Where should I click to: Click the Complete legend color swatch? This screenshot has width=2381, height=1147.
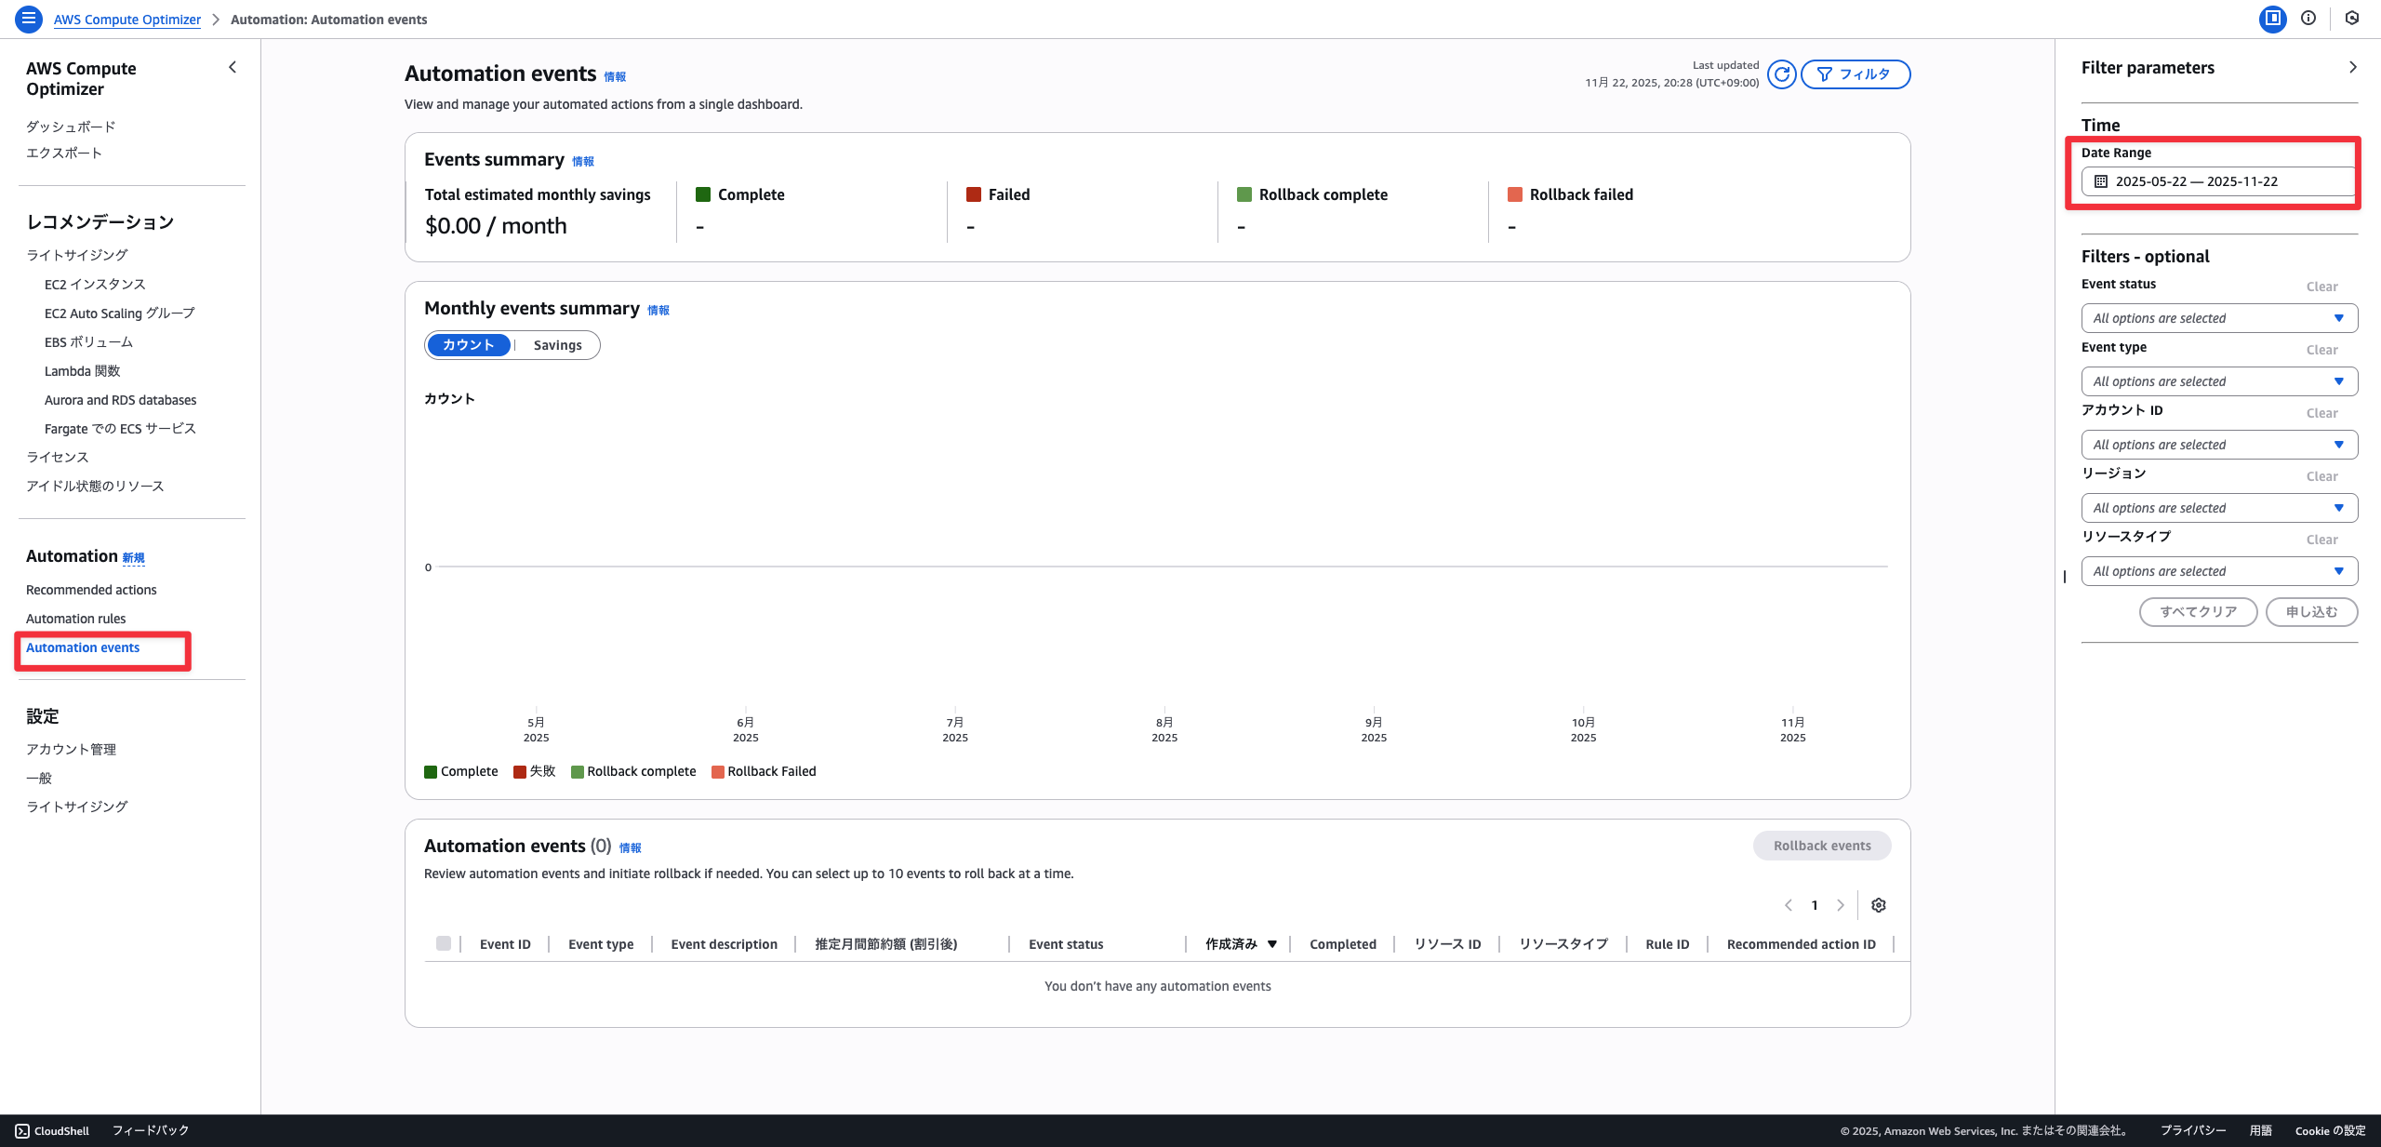click(431, 772)
